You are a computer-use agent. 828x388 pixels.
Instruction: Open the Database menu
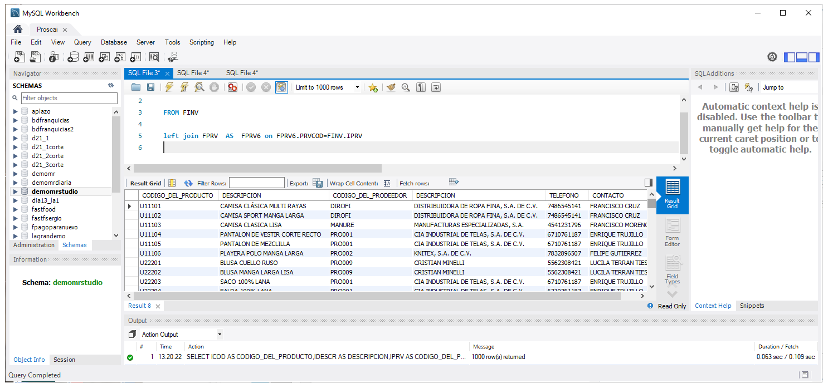(114, 42)
